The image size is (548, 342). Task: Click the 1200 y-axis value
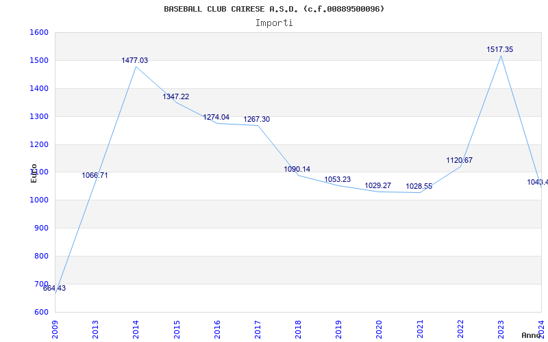[x=39, y=144]
